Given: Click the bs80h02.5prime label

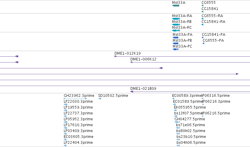Looking at the screenshot, I should pyautogui.click(x=191, y=131).
